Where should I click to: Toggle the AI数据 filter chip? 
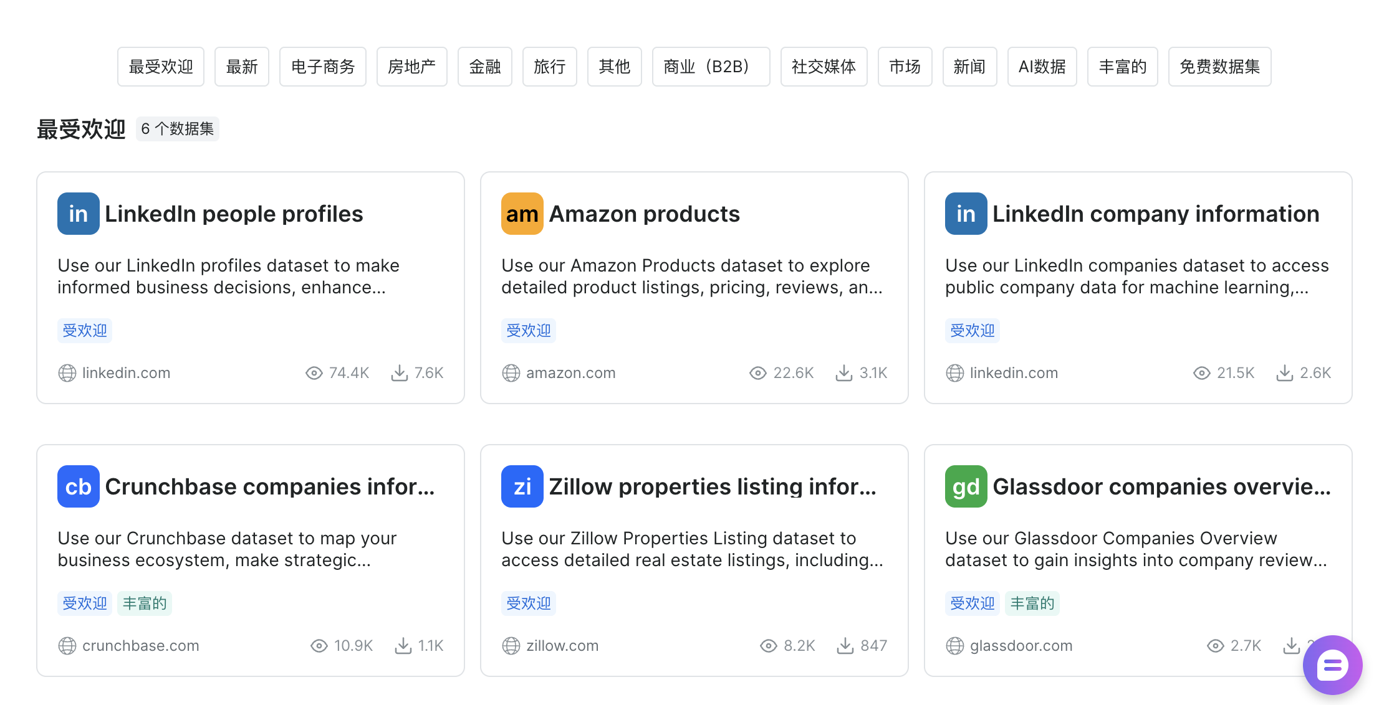[x=1042, y=66]
